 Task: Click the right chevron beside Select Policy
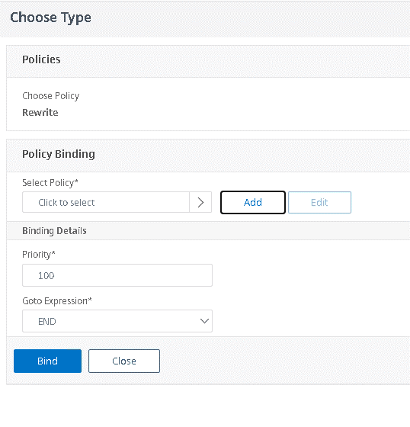(200, 202)
